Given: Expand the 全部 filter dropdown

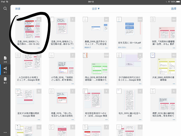Looking at the screenshot, I should point(96,9).
